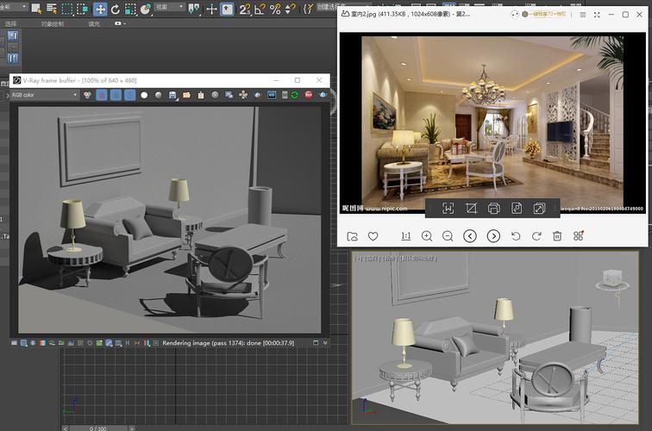Open the reference coordinate system dropdown
This screenshot has width=652, height=431.
click(x=169, y=7)
